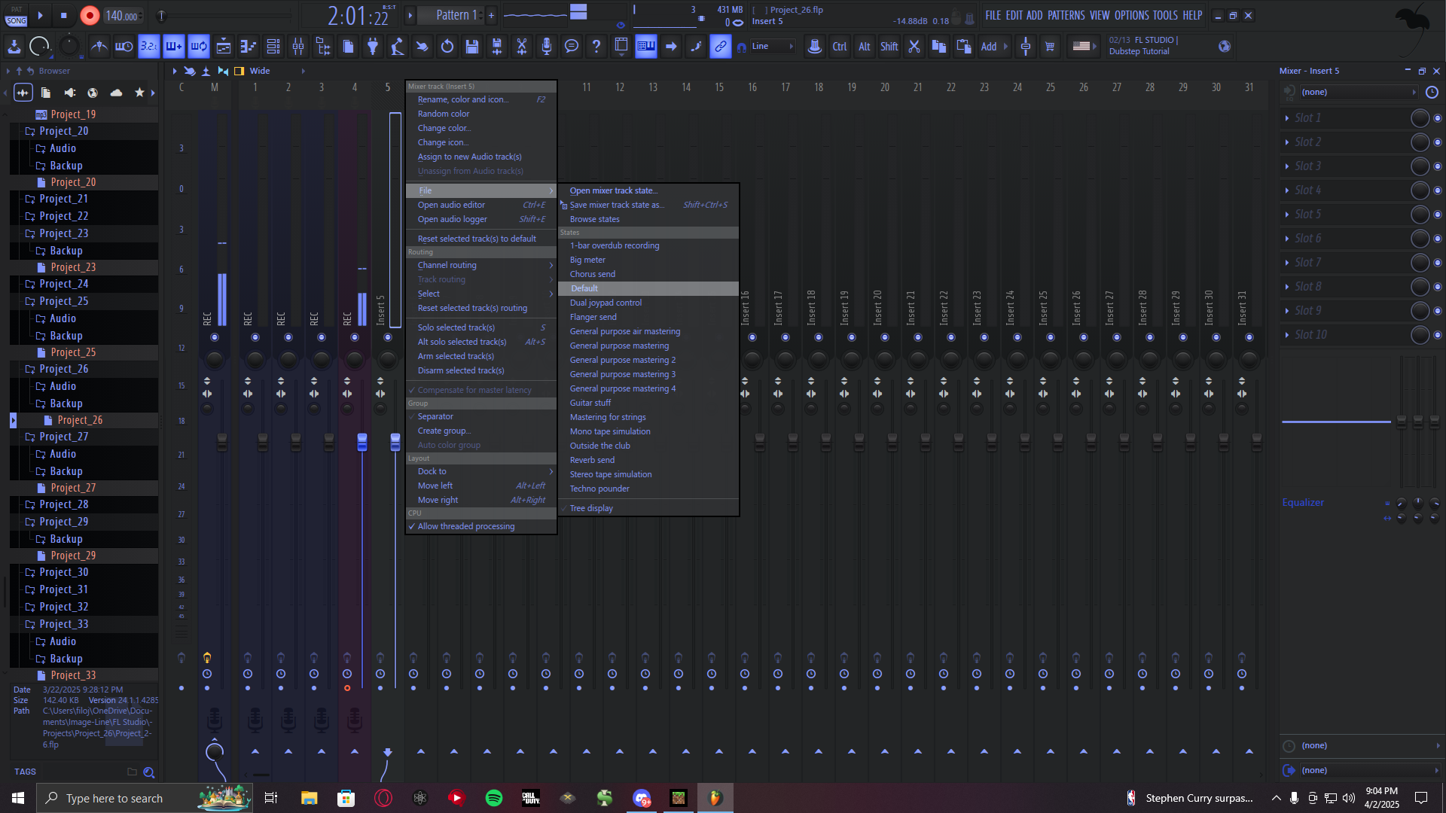Toggle Tree display in states submenu
1446x813 pixels.
coord(591,508)
